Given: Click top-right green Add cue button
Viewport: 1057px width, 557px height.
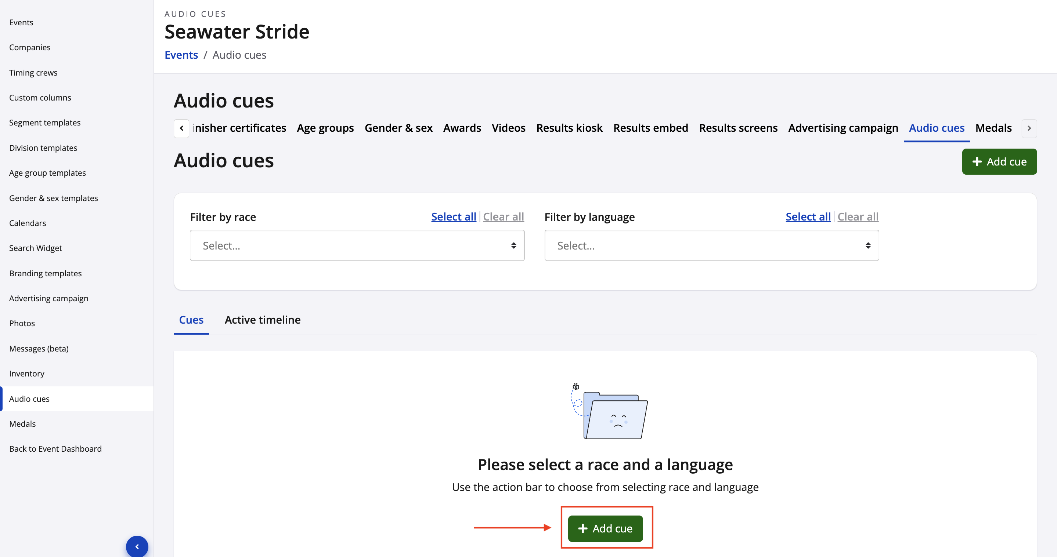Looking at the screenshot, I should pyautogui.click(x=999, y=161).
